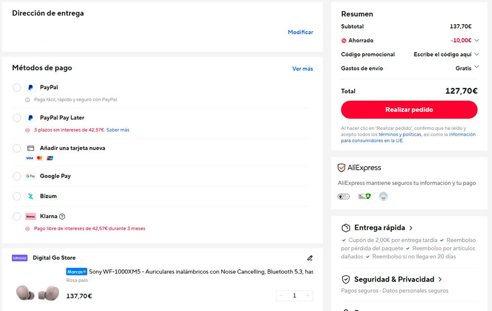Click the Miravia badge icon

[x=20, y=258]
